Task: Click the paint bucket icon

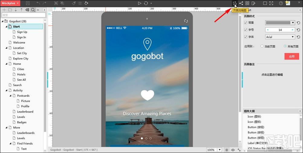Action: coord(86,3)
